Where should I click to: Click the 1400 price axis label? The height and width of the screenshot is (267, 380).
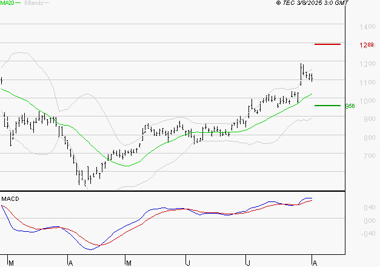point(367,27)
